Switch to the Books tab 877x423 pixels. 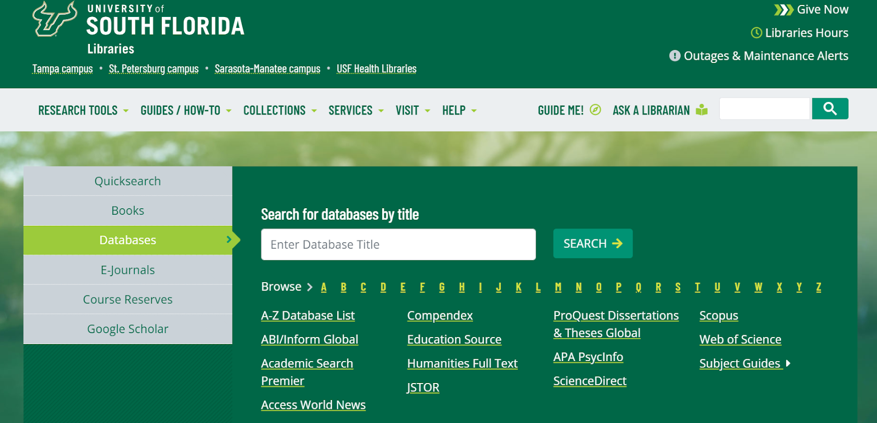pos(128,210)
